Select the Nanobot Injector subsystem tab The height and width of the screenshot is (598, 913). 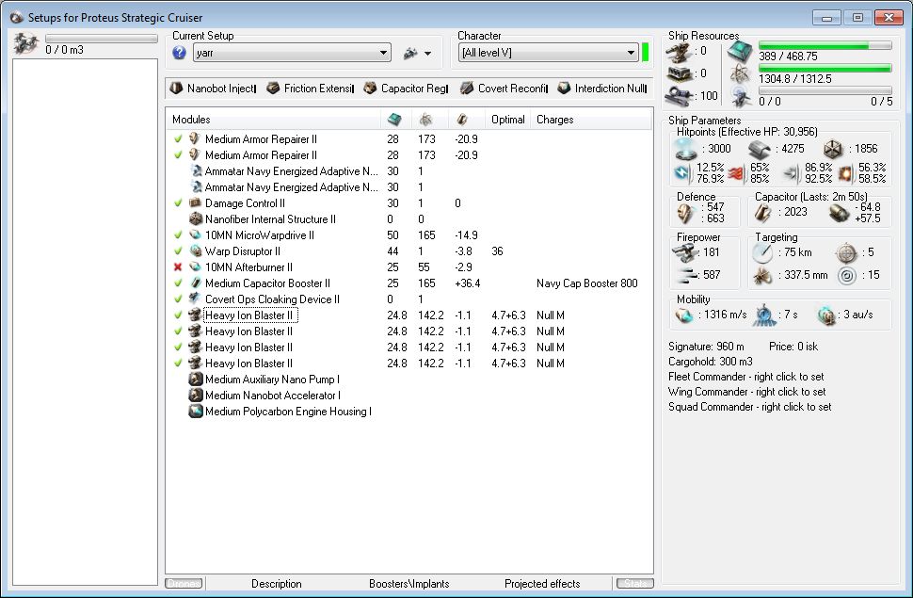[x=213, y=89]
